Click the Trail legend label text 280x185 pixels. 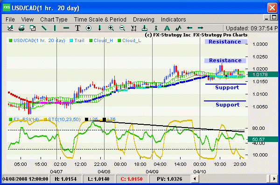click(79, 41)
